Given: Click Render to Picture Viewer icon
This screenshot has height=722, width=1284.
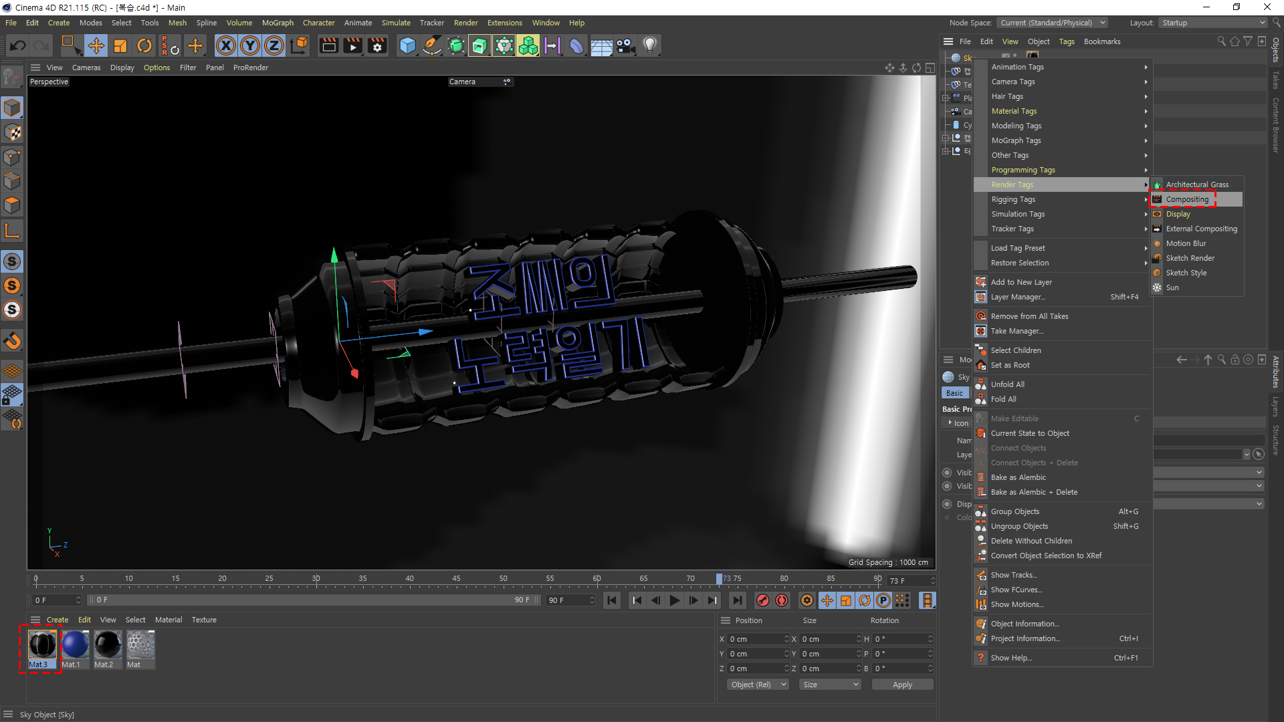Looking at the screenshot, I should 352,45.
